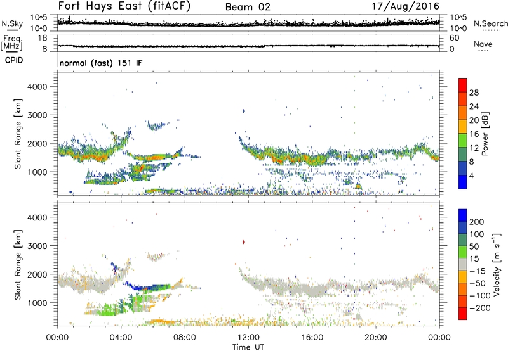The width and height of the screenshot is (508, 351).
Task: Click the "N.Sky" axis label
Action: click(12, 23)
